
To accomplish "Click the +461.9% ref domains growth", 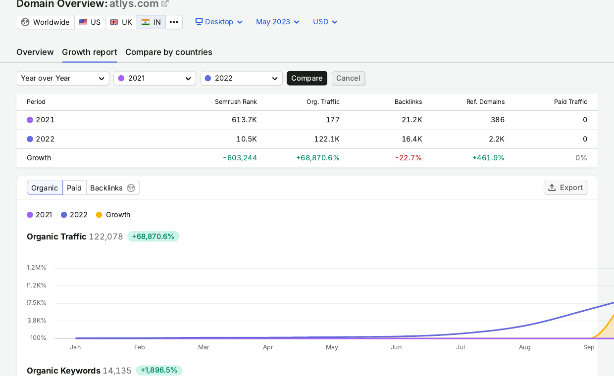I will (x=488, y=158).
